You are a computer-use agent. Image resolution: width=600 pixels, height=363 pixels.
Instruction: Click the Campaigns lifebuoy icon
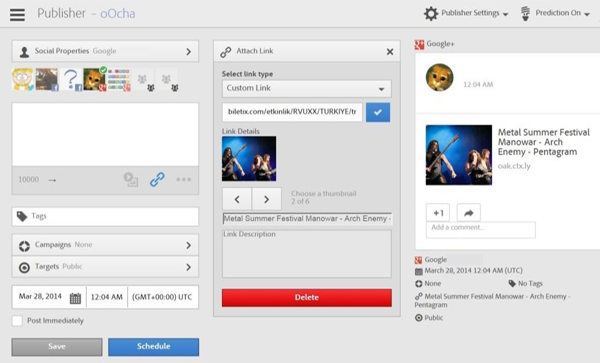pos(24,246)
